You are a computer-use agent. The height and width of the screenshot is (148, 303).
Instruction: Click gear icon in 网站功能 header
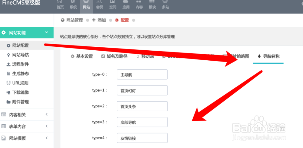coord(3,32)
